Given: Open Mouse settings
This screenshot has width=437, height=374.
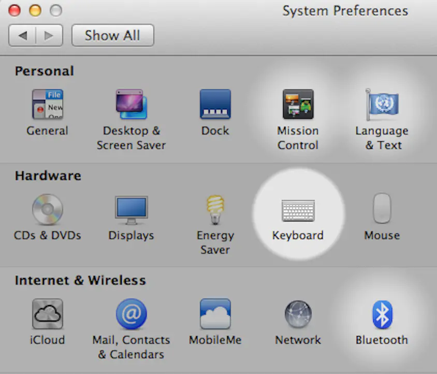Looking at the screenshot, I should click(382, 209).
